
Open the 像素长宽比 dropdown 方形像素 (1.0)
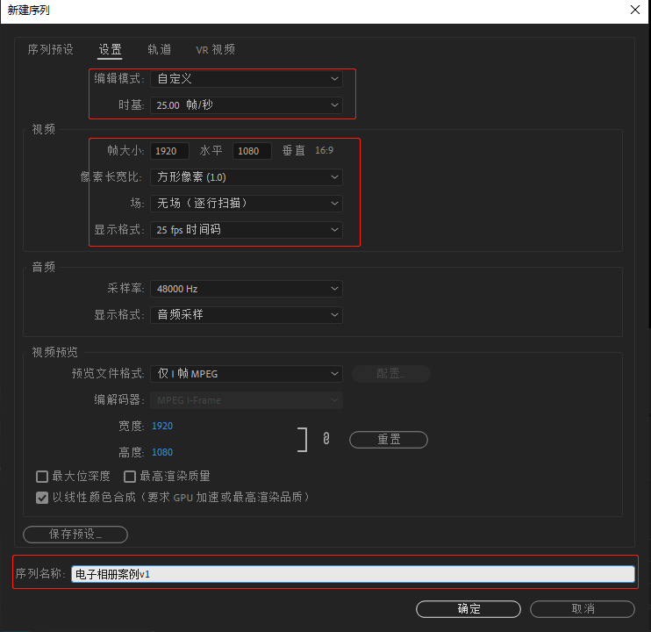(247, 177)
